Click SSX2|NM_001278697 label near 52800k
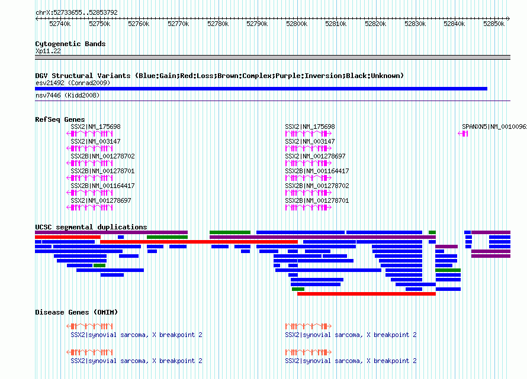 point(315,156)
